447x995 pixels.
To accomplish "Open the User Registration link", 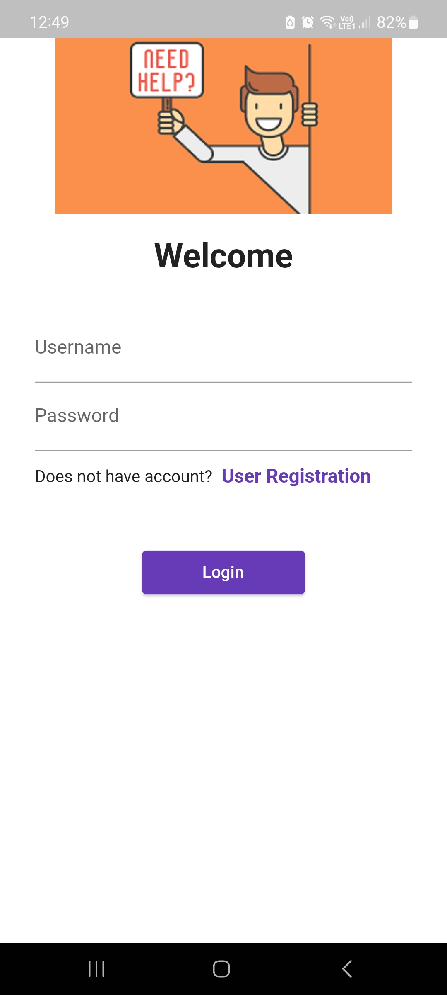I will coord(296,476).
